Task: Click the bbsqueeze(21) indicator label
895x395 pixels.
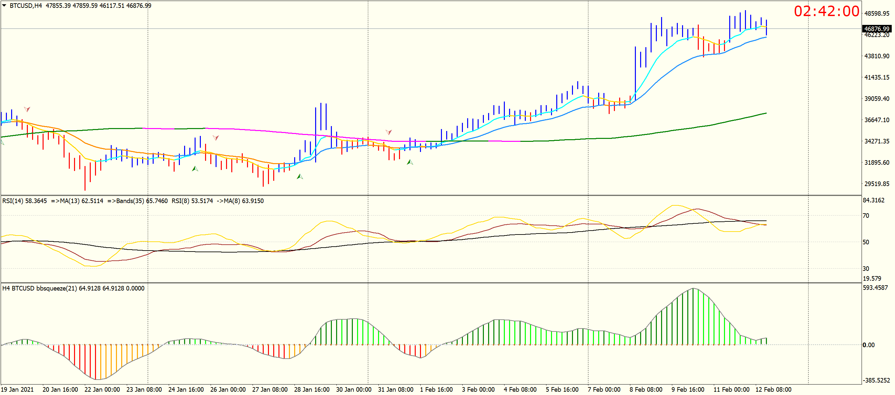Action: pyautogui.click(x=57, y=288)
